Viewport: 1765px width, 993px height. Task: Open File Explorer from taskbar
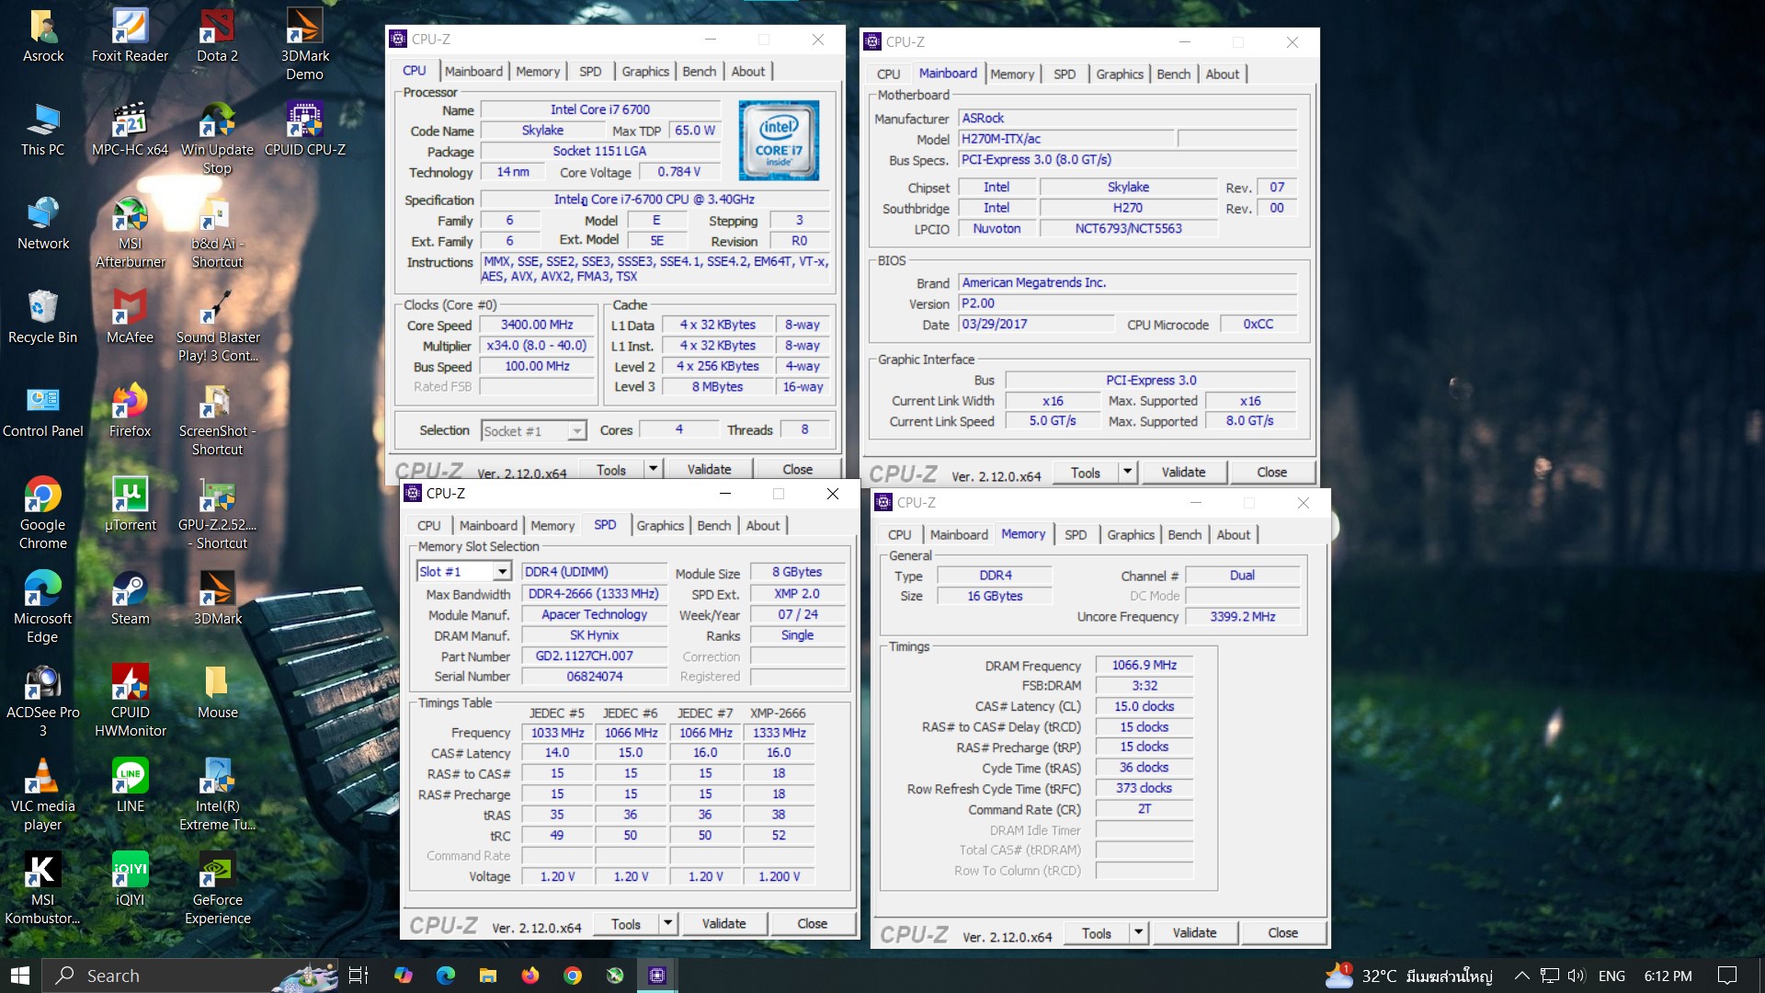pyautogui.click(x=488, y=976)
